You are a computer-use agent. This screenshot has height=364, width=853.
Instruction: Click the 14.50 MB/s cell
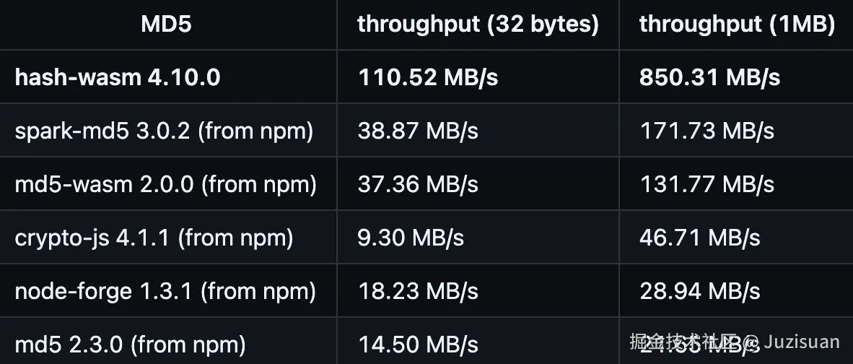click(418, 344)
